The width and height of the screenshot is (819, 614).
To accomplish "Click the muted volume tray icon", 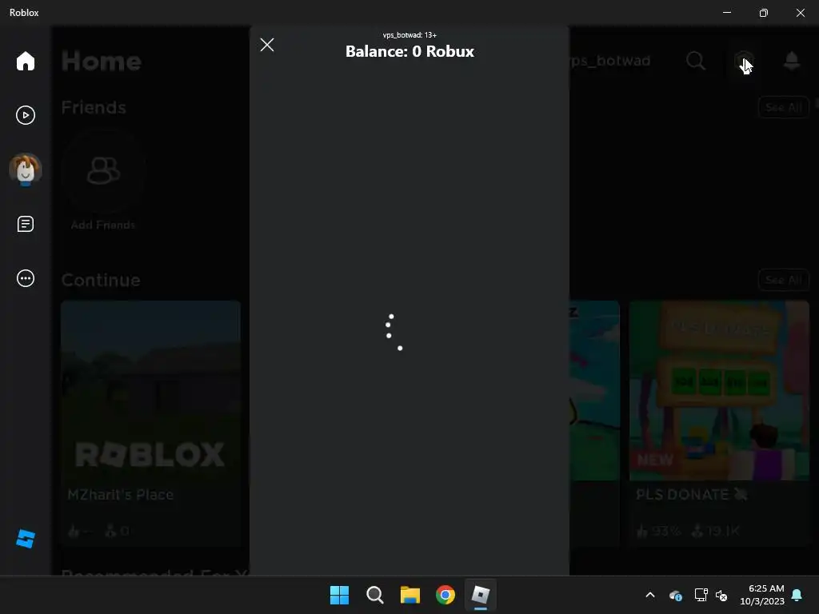I will point(721,595).
